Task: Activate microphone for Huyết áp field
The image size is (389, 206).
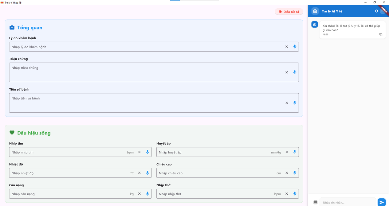Action: click(295, 152)
